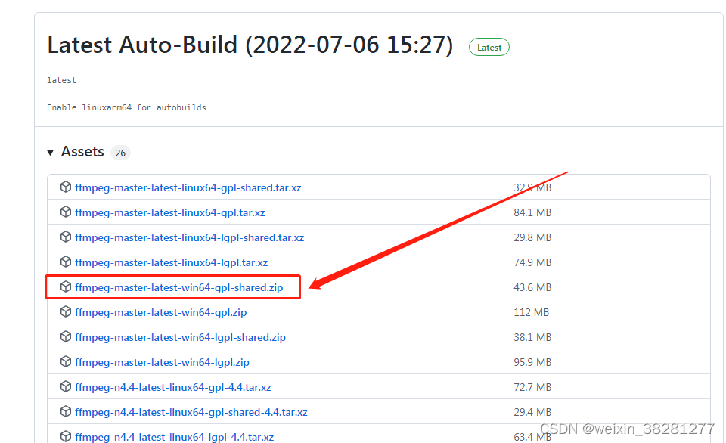Click the 95.9 MB size value
This screenshot has width=726, height=443.
532,362
